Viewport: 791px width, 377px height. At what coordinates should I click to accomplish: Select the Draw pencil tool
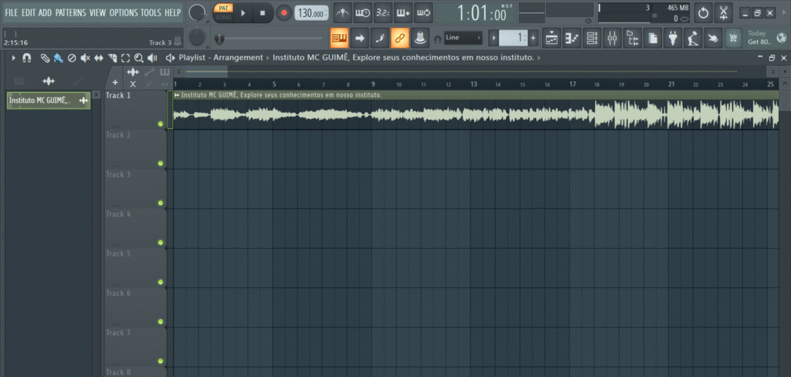pos(45,58)
